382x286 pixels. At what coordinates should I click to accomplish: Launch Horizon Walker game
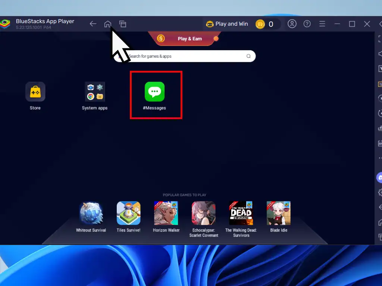(x=166, y=213)
